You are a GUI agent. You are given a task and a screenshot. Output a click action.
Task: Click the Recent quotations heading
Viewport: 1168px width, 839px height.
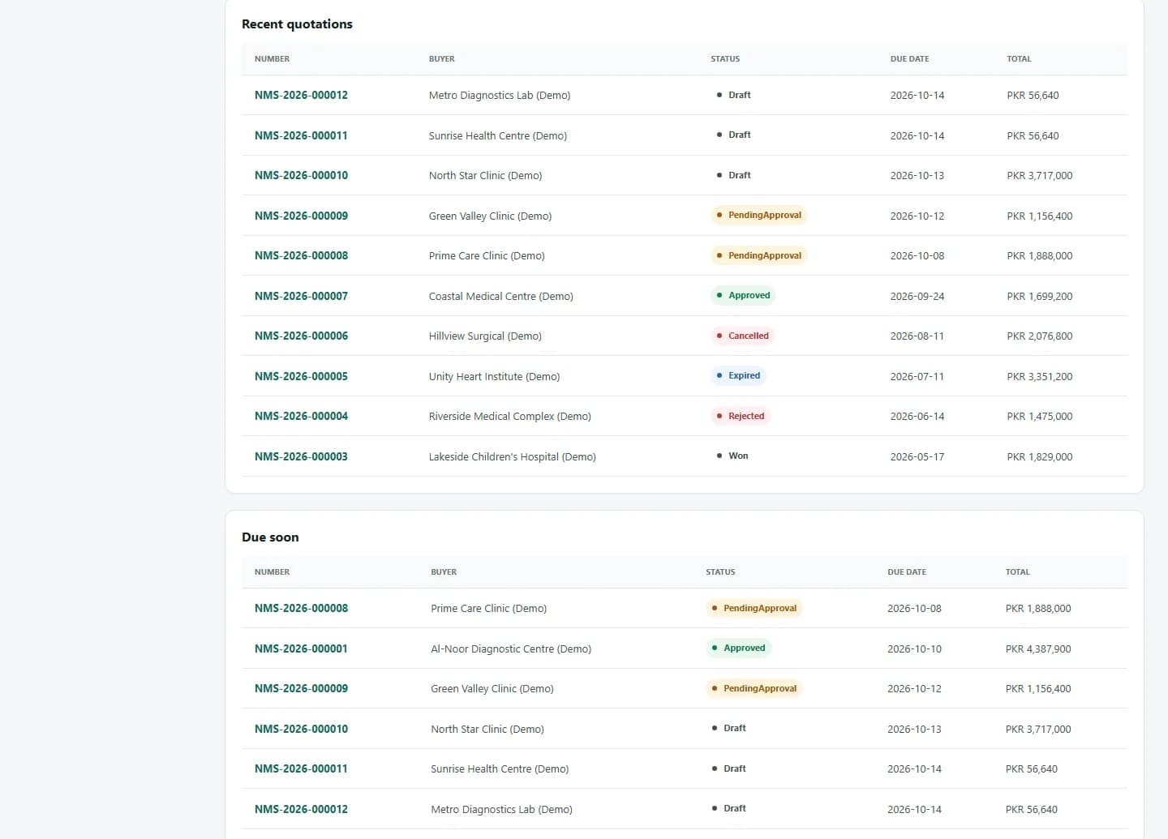[x=297, y=24]
